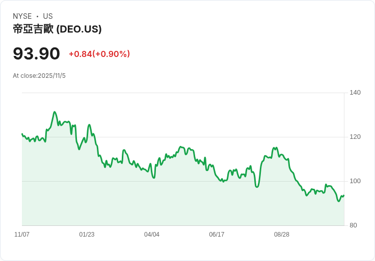The height and width of the screenshot is (261, 375).
Task: Click the 06/17 date axis label
Action: tap(217, 234)
